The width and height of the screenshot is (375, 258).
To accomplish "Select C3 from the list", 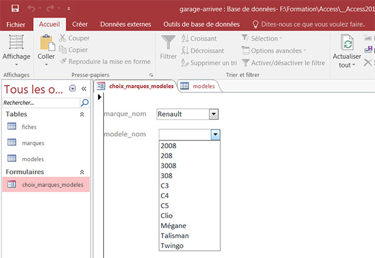I will [x=189, y=186].
